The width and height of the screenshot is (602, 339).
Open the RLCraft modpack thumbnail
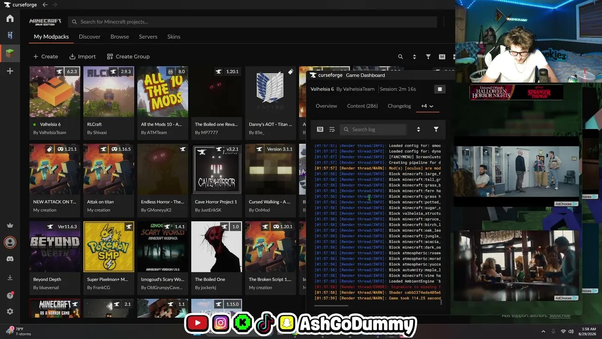109,92
